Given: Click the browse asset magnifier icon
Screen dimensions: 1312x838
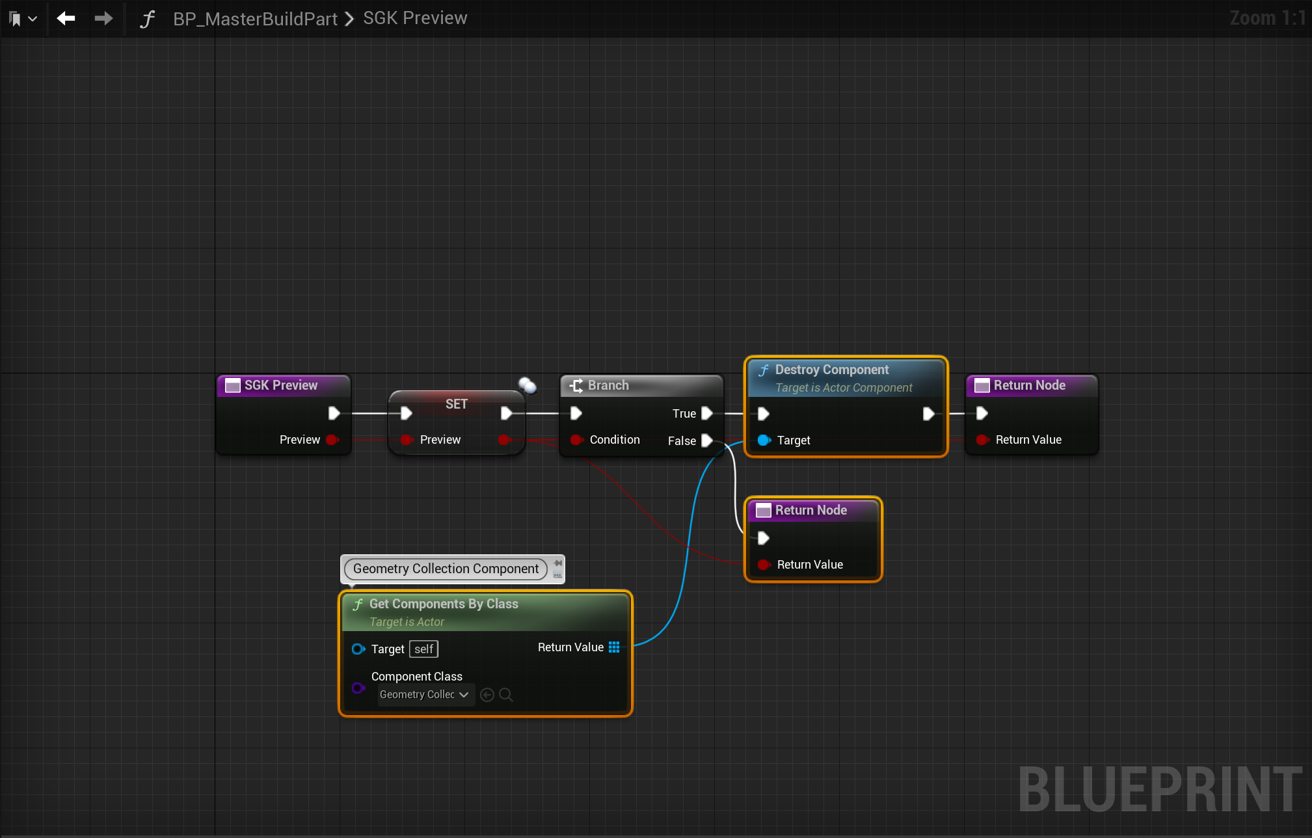Looking at the screenshot, I should click(x=506, y=695).
